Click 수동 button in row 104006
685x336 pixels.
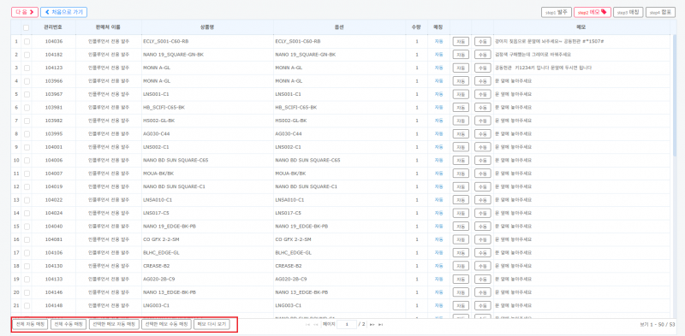[483, 160]
